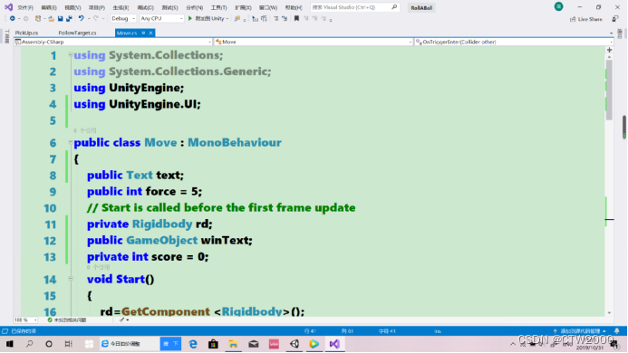Image resolution: width=628 pixels, height=353 pixels.
Task: Launch Microsoft Edge from taskbar
Action: pos(193,344)
